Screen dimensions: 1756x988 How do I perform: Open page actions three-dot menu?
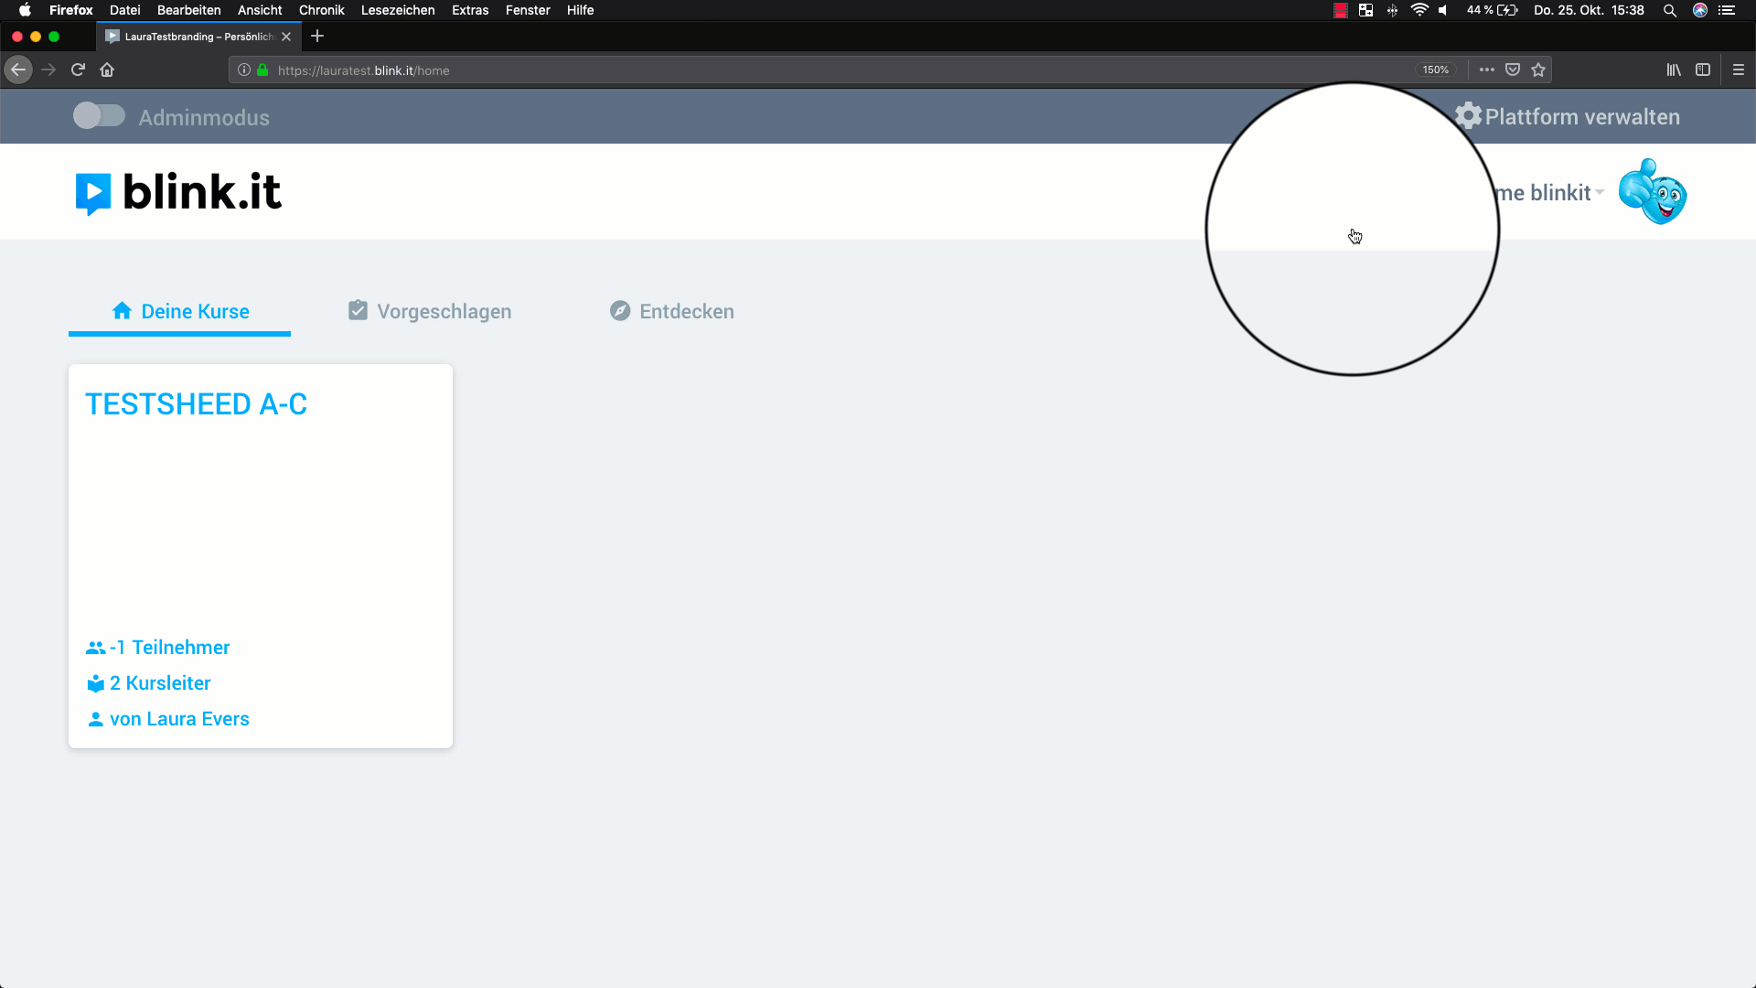pos(1487,70)
